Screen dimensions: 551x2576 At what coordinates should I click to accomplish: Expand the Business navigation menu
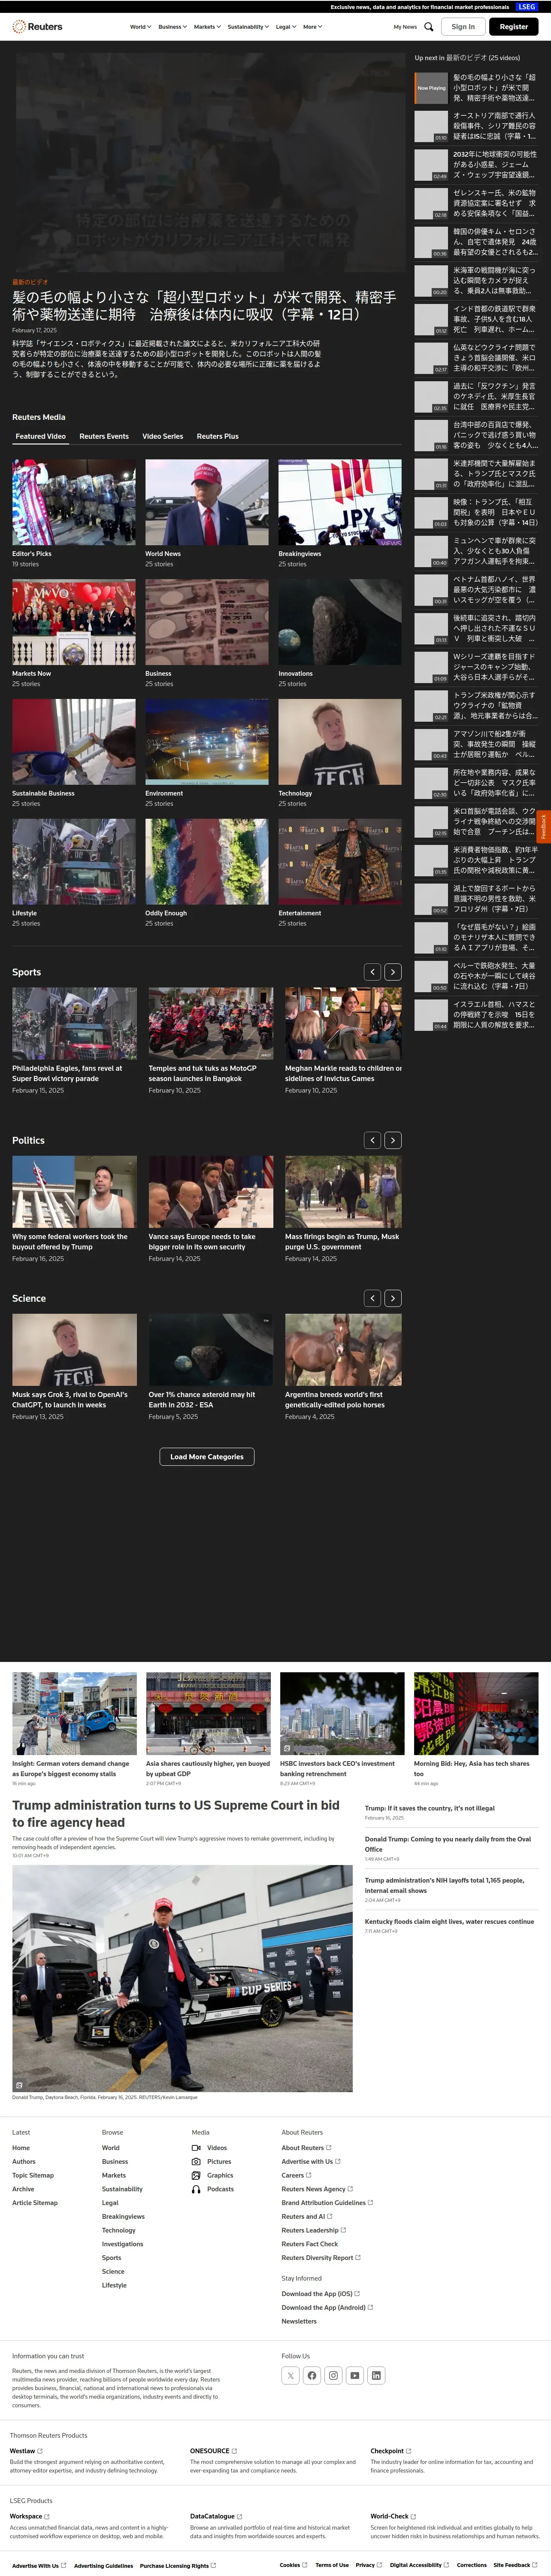point(172,27)
